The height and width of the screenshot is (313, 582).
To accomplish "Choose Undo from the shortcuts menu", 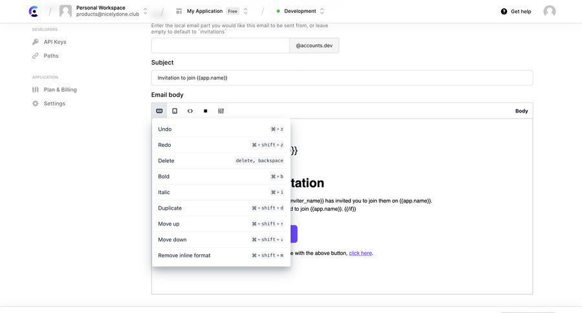I will pyautogui.click(x=221, y=129).
